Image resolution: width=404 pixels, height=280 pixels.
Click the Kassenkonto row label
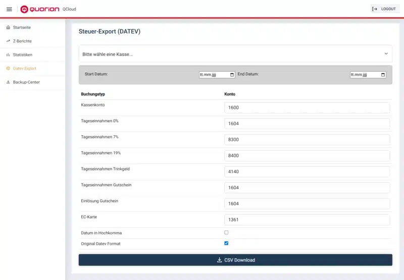[93, 105]
